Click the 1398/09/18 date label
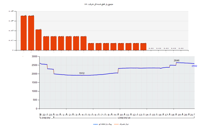The width and height of the screenshot is (200, 129). click(124, 118)
